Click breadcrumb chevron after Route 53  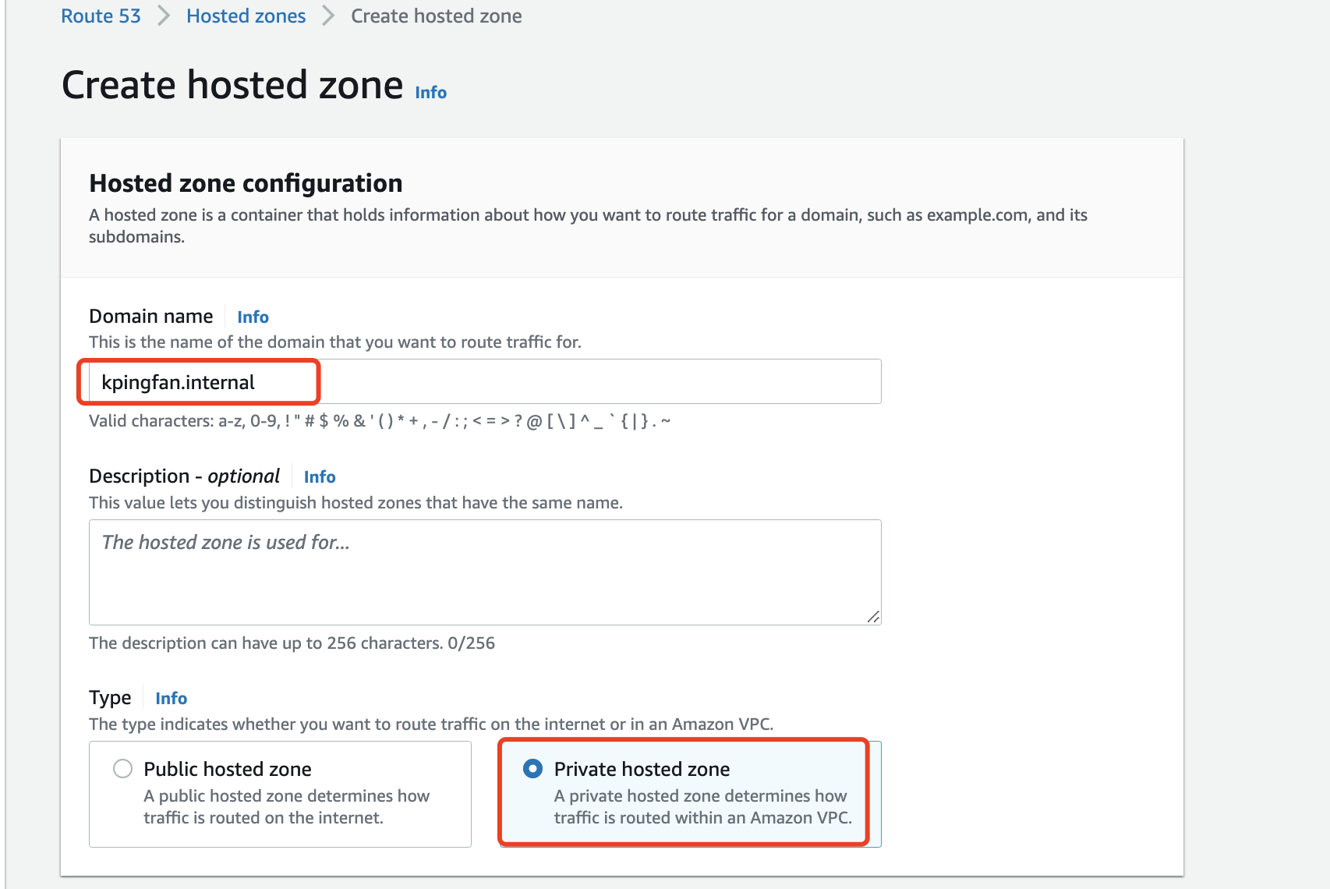pyautogui.click(x=164, y=16)
